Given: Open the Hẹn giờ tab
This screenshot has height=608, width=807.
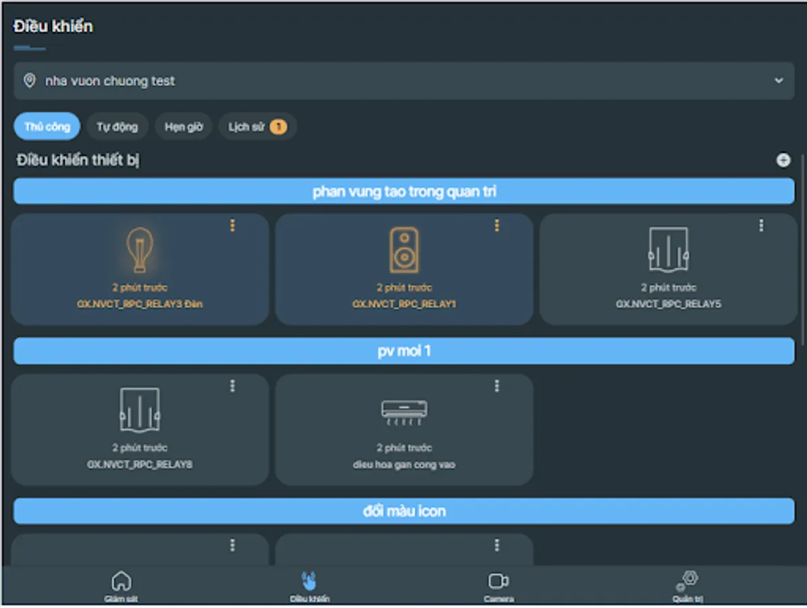Looking at the screenshot, I should 184,126.
